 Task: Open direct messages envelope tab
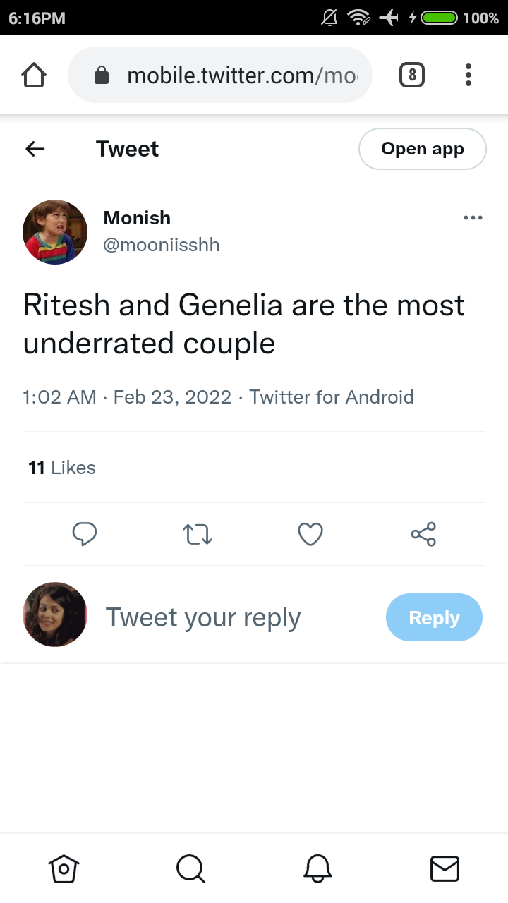coord(445,868)
